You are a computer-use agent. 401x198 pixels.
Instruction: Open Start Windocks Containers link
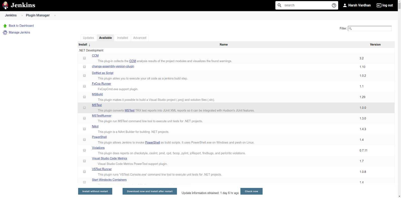pyautogui.click(x=109, y=180)
